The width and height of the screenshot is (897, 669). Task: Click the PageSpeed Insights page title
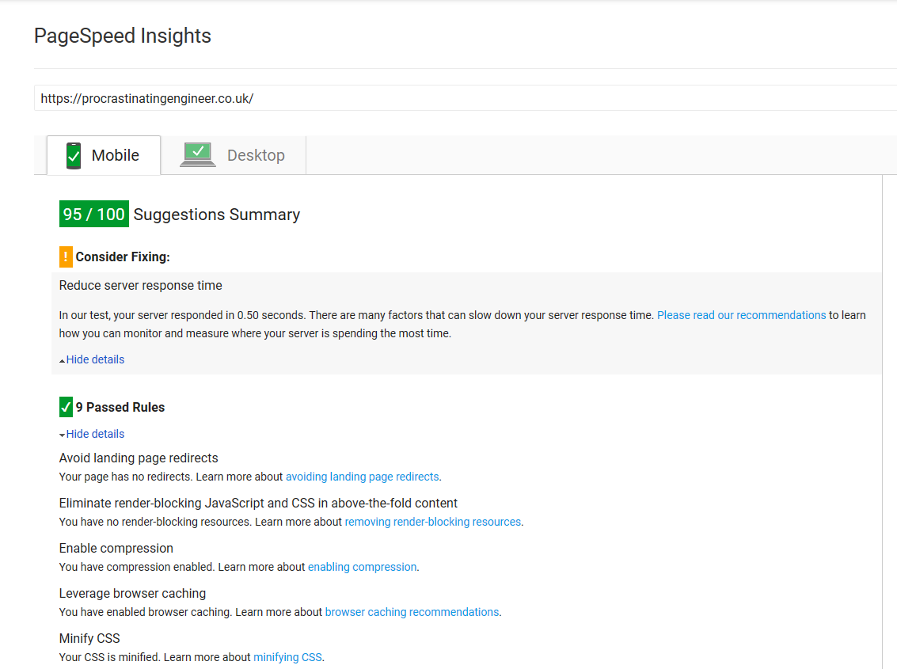(123, 36)
